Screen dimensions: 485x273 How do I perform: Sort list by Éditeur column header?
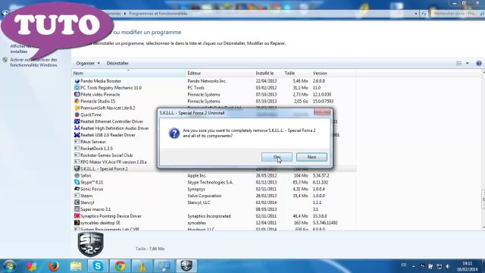coord(220,73)
